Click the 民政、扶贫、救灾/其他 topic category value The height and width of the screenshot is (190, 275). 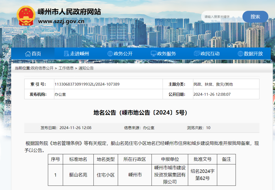(x=213, y=84)
